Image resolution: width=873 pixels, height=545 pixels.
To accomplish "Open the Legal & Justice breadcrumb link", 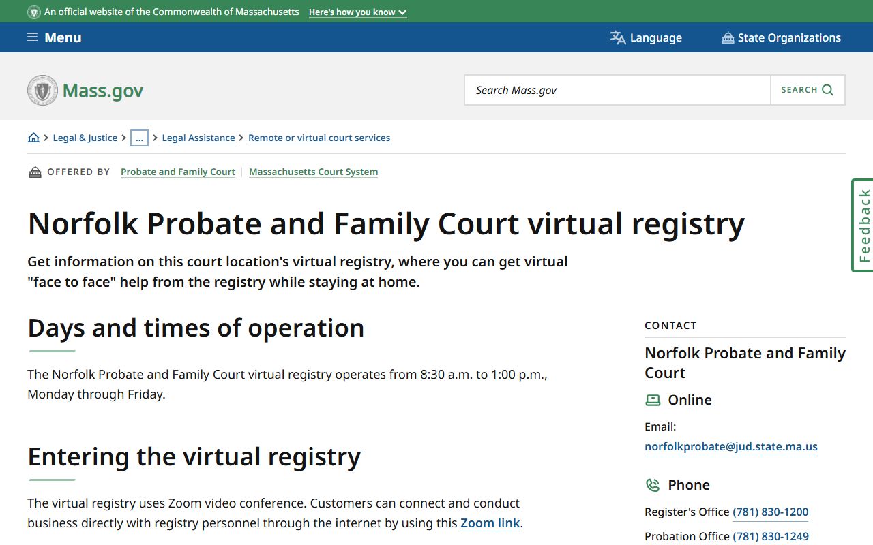I will click(x=85, y=138).
